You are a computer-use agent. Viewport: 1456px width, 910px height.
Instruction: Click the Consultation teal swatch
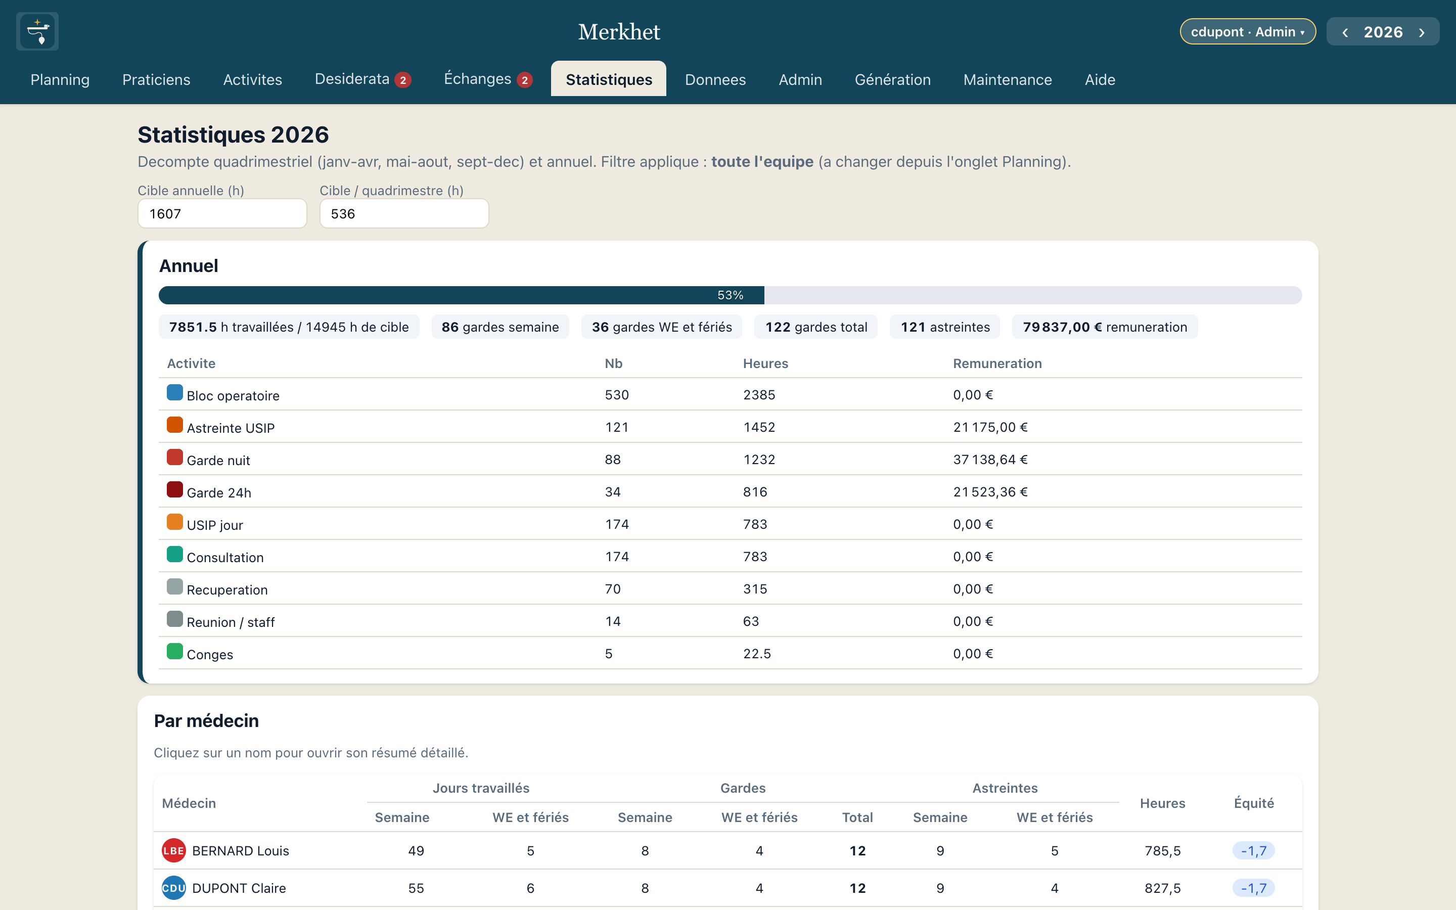coord(174,554)
